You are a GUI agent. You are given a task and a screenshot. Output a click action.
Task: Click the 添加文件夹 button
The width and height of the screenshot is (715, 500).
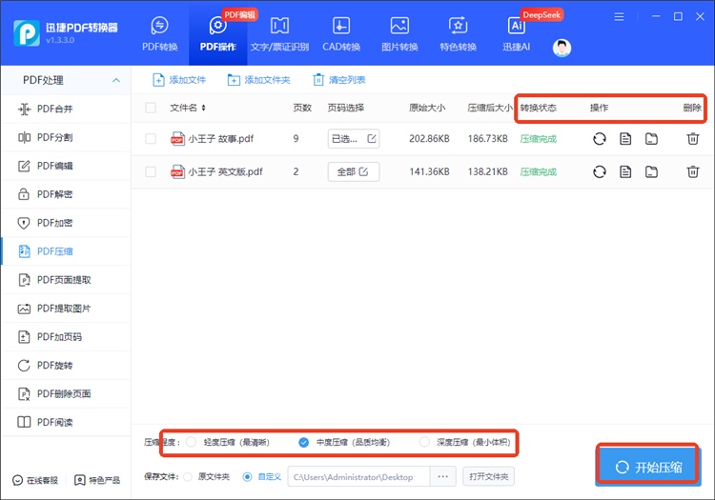point(258,80)
